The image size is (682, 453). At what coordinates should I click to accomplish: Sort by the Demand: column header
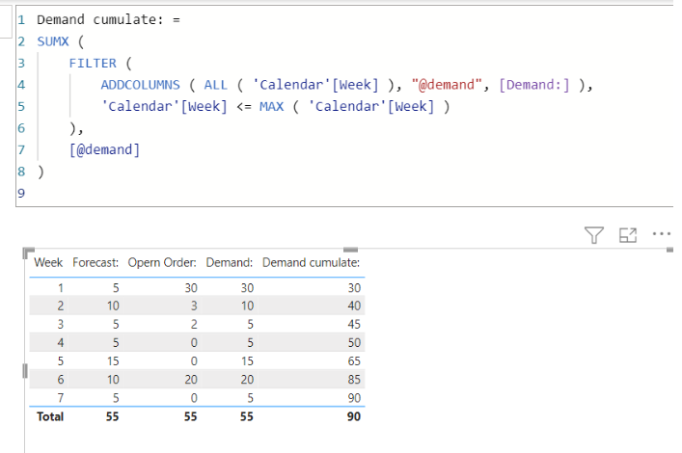(230, 262)
